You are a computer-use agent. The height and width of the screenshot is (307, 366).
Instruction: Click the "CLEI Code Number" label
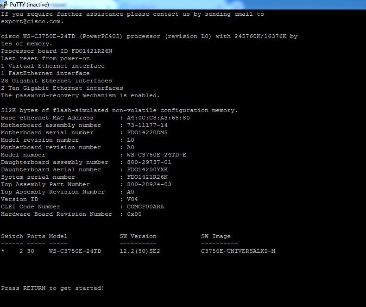coord(30,207)
